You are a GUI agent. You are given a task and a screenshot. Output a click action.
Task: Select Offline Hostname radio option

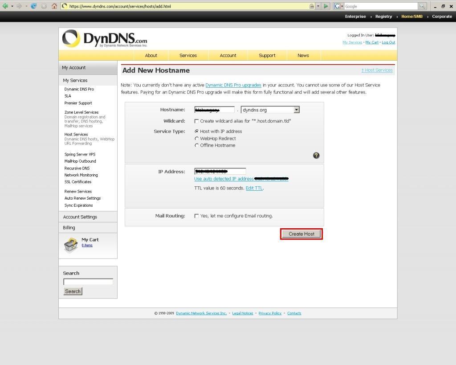(196, 145)
